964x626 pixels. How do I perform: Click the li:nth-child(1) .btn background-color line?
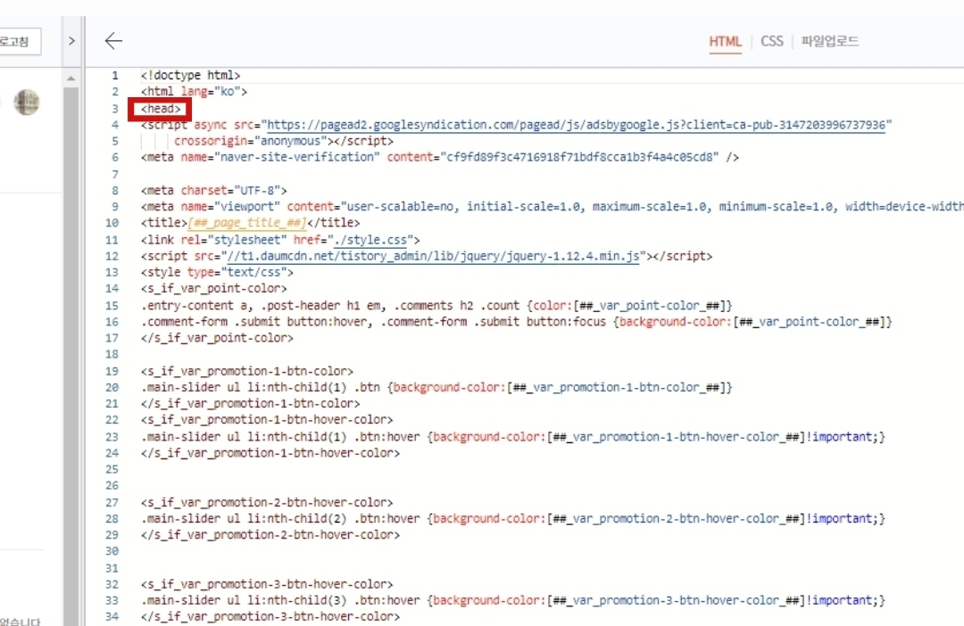tap(436, 387)
